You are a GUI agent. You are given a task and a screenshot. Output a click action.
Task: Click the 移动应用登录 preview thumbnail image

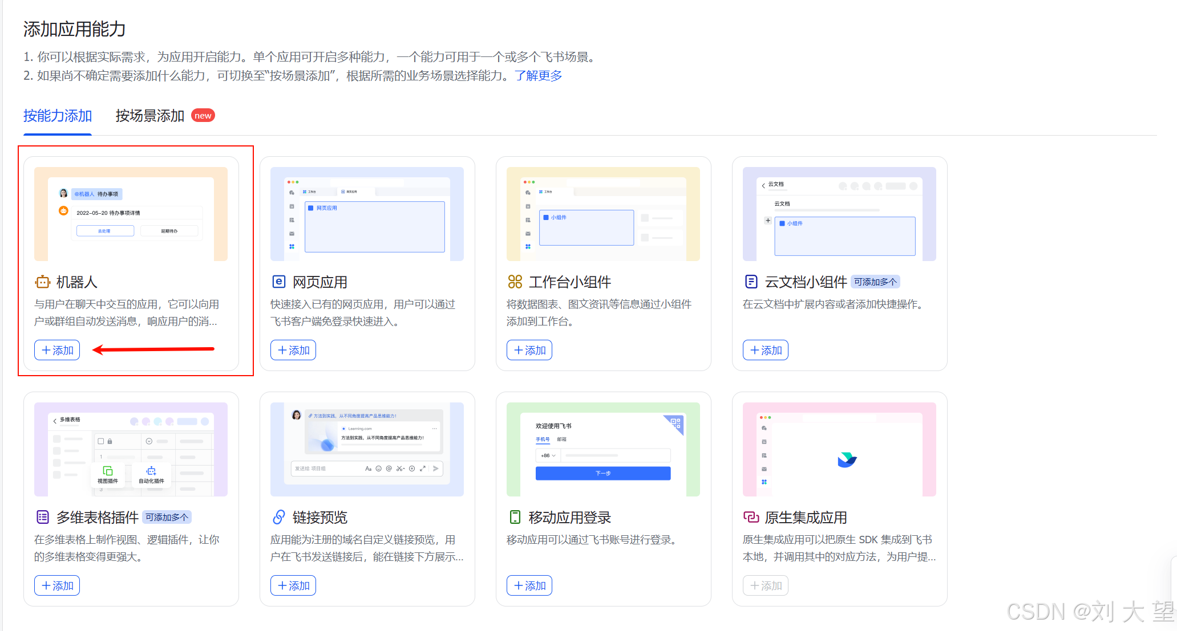coord(603,449)
